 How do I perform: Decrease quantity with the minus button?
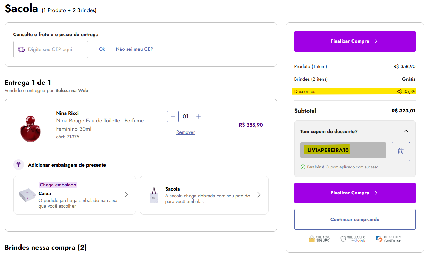point(173,116)
